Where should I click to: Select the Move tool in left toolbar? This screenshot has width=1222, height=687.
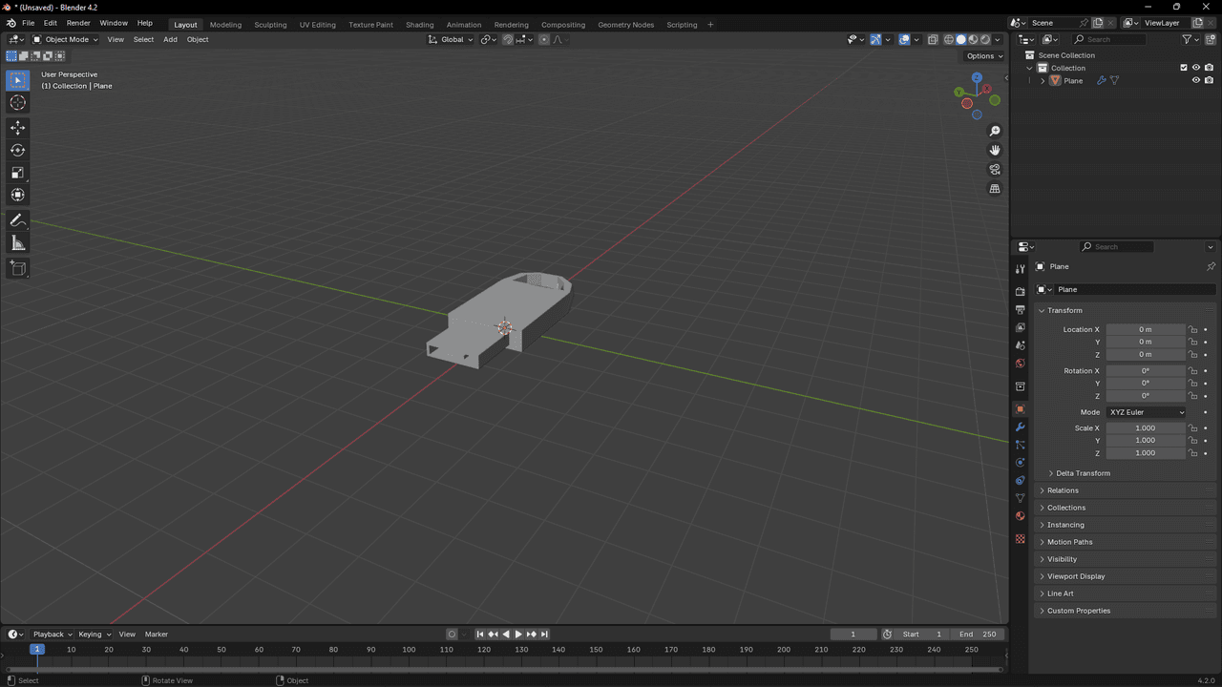tap(17, 127)
